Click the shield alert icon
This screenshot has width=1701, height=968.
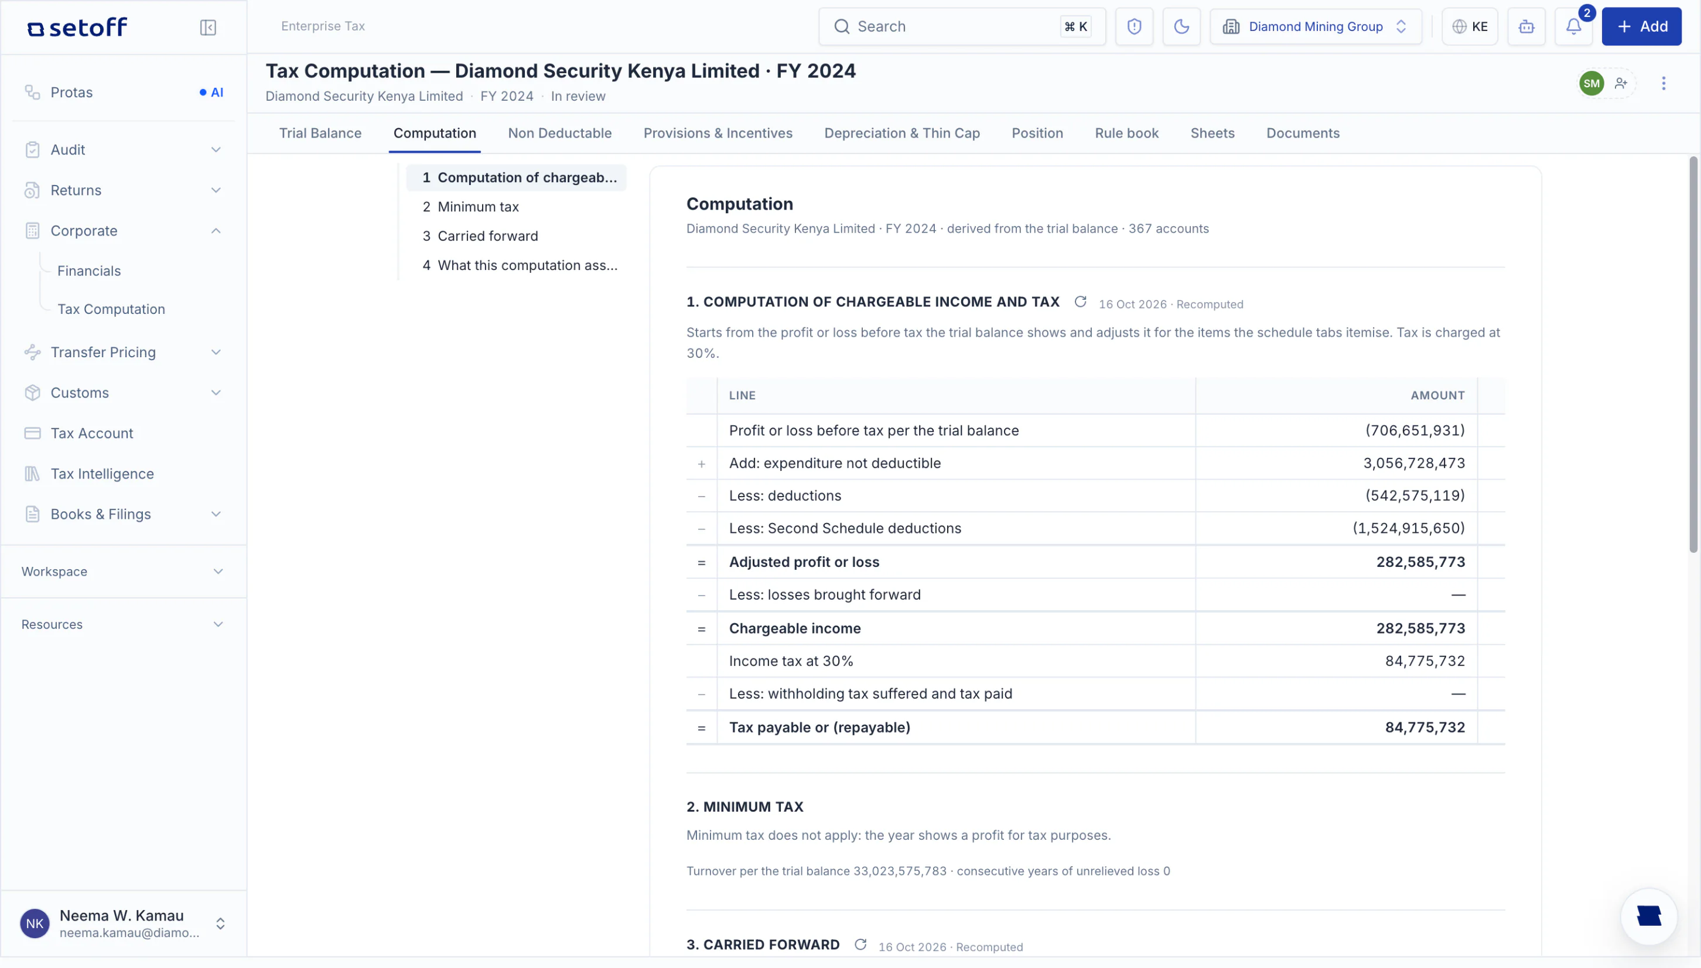pyautogui.click(x=1134, y=26)
